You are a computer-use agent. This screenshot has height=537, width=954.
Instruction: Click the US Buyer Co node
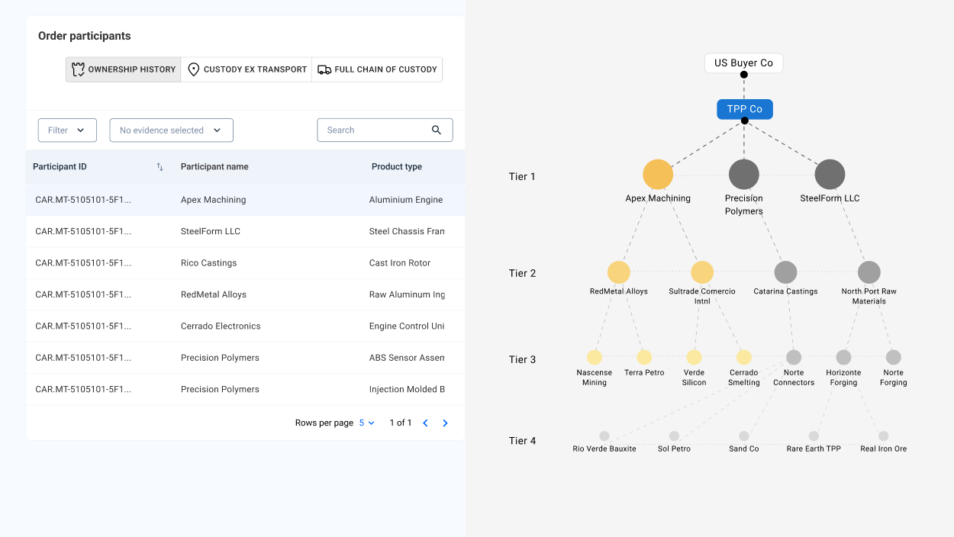pos(743,63)
